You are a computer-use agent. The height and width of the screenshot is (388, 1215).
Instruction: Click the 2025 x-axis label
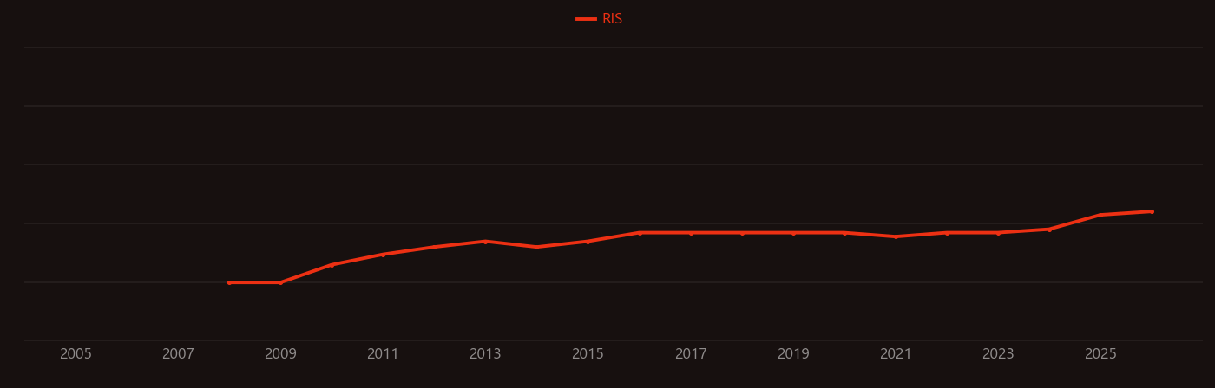[1100, 354]
